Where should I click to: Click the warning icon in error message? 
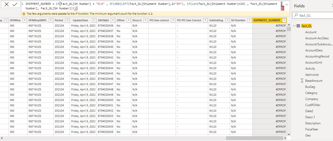tap(24, 14)
